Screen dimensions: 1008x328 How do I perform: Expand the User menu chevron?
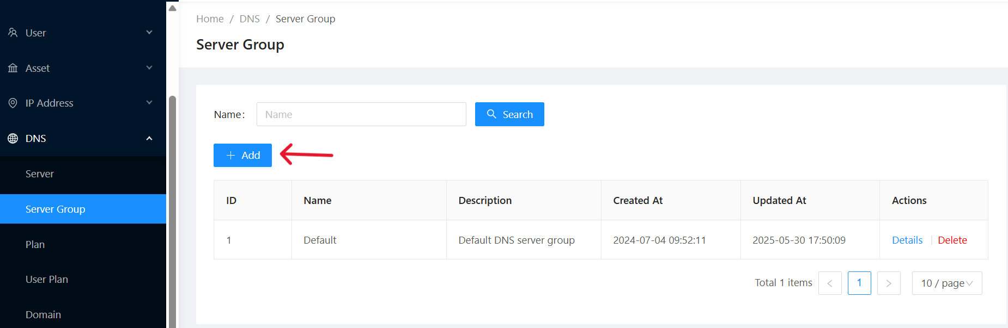[149, 33]
